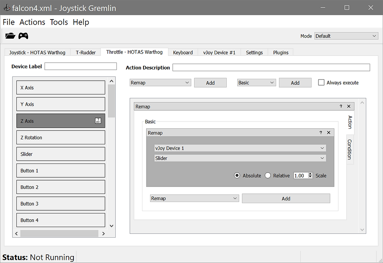This screenshot has width=383, height=263.
Task: Maximize the Joystick Gremlin window
Action: click(x=347, y=7)
